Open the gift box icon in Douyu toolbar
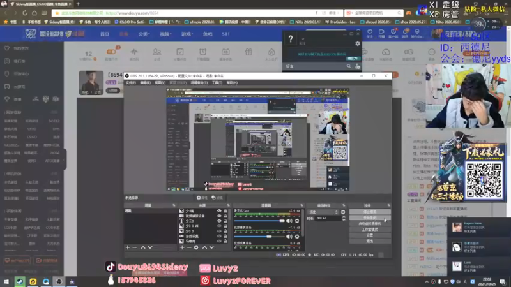The image size is (511, 287). click(x=248, y=52)
